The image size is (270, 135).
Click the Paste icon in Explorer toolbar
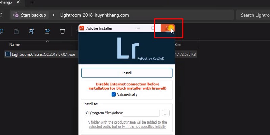16,31
